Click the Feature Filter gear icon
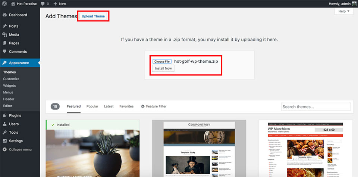This screenshot has width=358, height=177. (x=143, y=106)
